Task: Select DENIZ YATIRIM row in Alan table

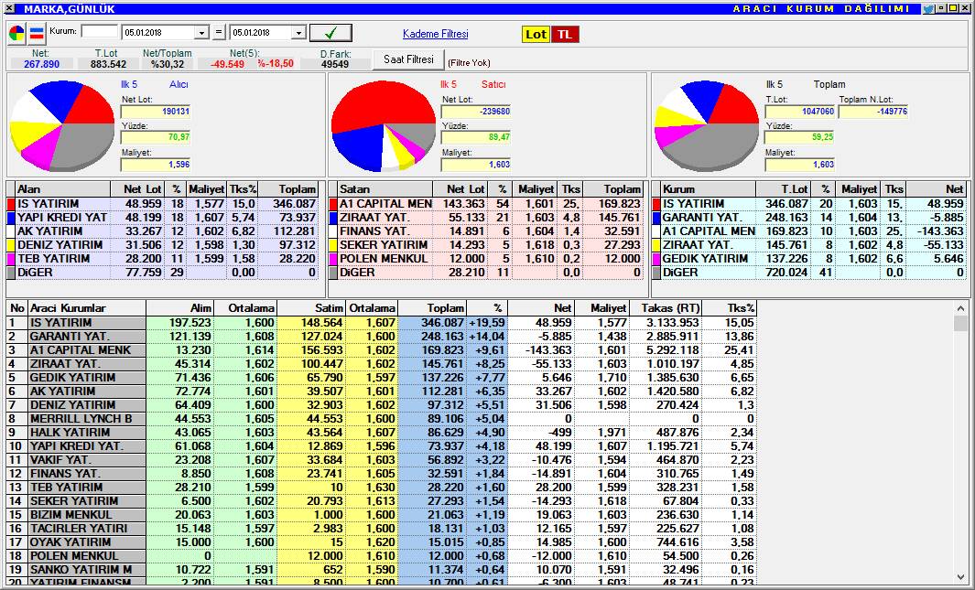Action: 162,245
